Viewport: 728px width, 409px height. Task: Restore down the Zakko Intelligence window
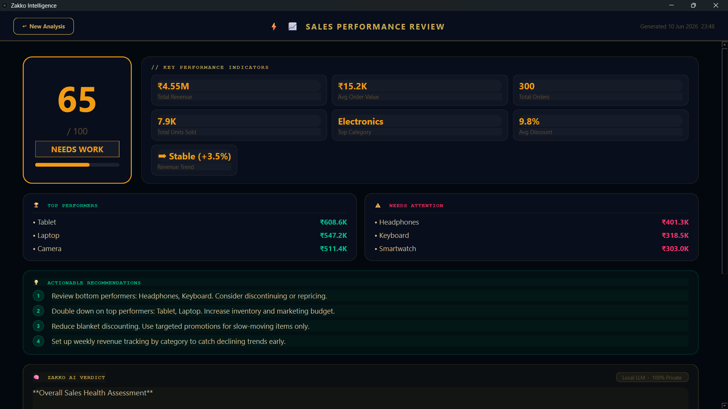[x=693, y=5]
